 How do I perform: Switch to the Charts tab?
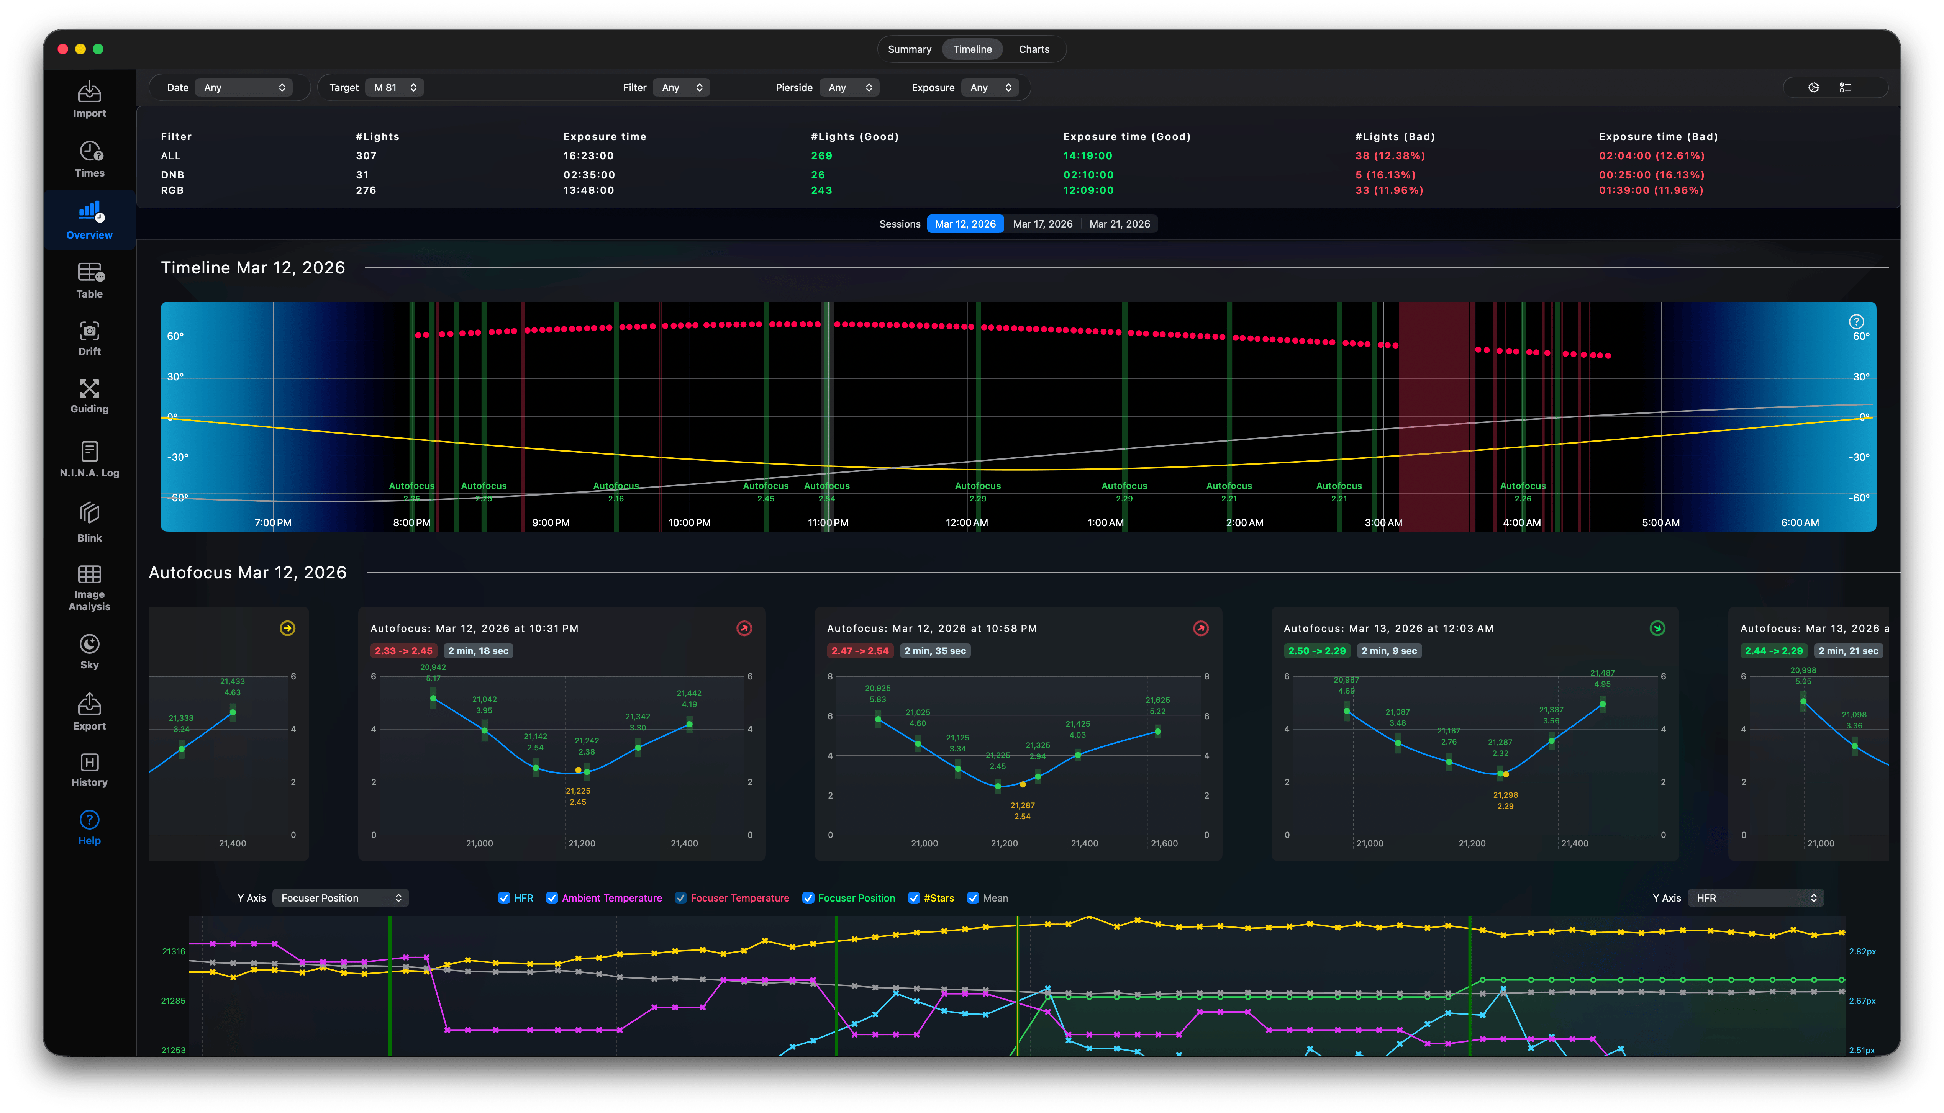1034,49
